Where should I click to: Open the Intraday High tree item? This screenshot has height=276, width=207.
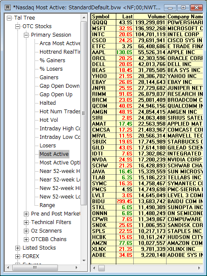click(x=60, y=129)
